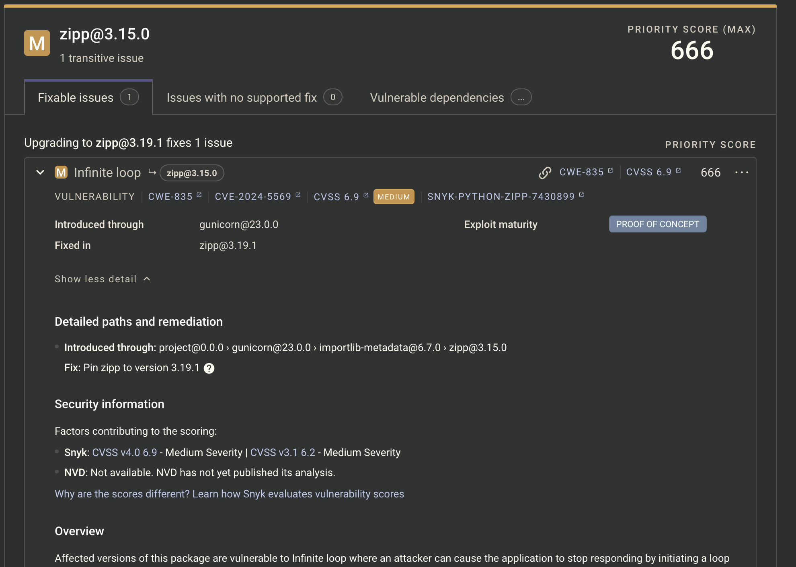Open CVSS 6.9 link next to MEDIUM badge
Screen dimensions: 796x567
tap(341, 197)
